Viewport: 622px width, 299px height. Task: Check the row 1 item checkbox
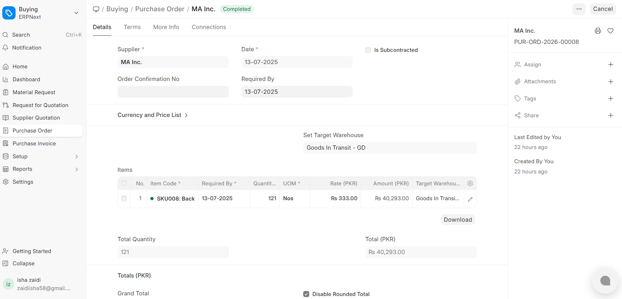click(x=124, y=199)
